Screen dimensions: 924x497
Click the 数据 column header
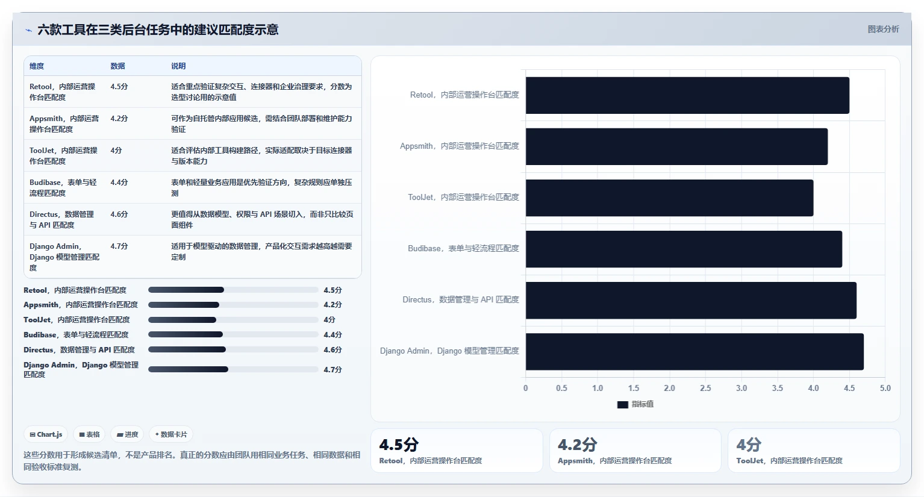click(117, 66)
